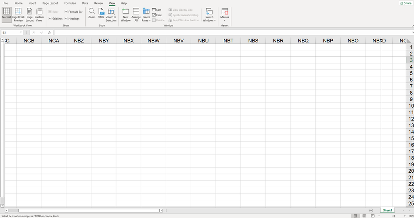
Task: Click zoom out minus button
Action: (x=379, y=216)
